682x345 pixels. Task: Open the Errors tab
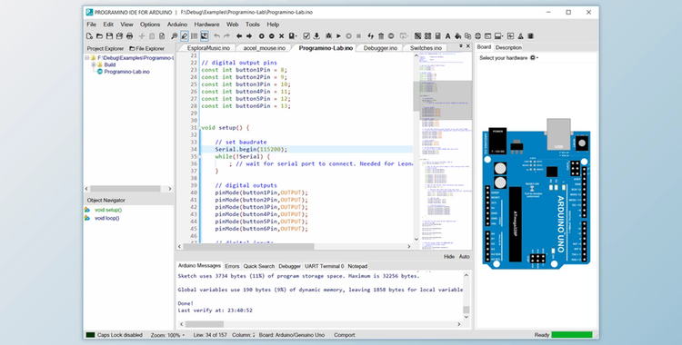click(x=232, y=266)
